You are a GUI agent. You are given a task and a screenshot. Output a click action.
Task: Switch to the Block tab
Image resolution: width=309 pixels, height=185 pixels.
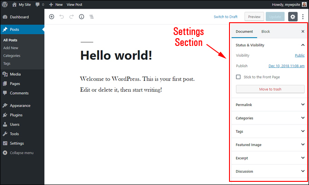(265, 31)
